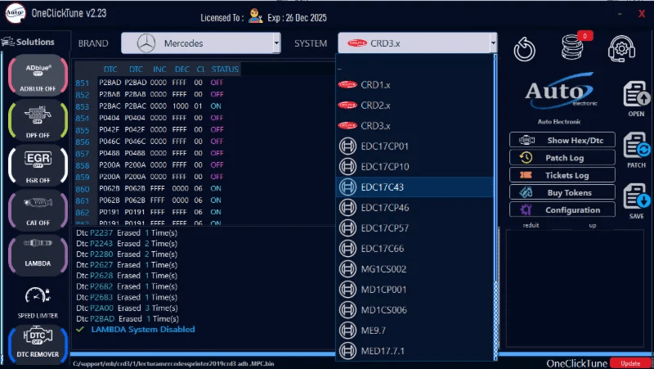Click the OneClickTune app logo
Viewport: 654px width, 369px height.
15,13
